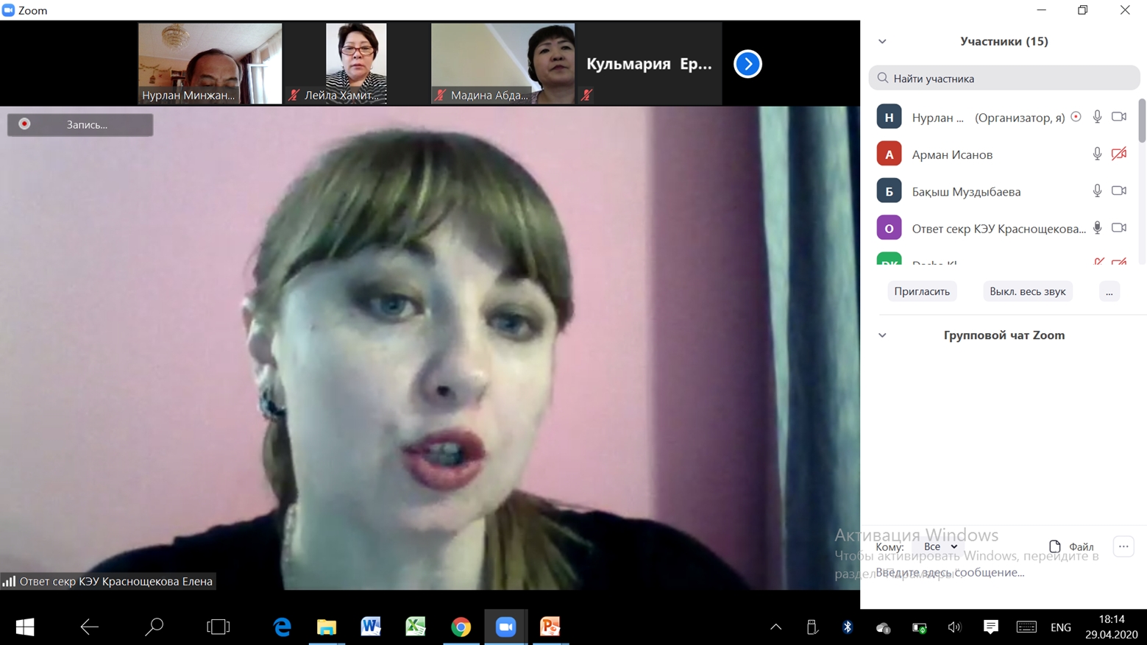Toggle microphone for Ответ секр КЭУ Краснощекова
This screenshot has width=1147, height=645.
tap(1097, 228)
